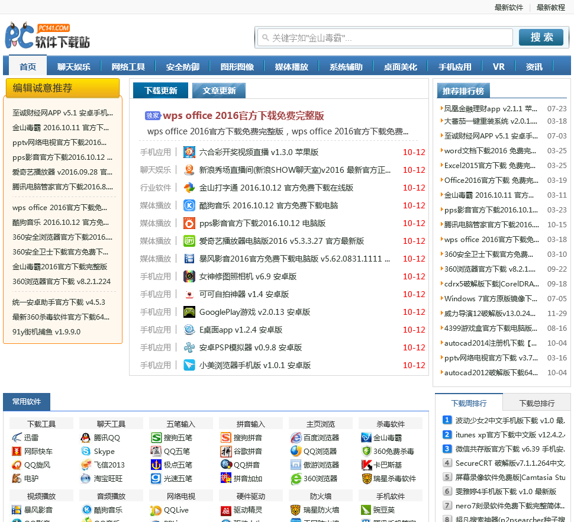Click the 网际快车 icon
This screenshot has width=574, height=522.
click(17, 451)
